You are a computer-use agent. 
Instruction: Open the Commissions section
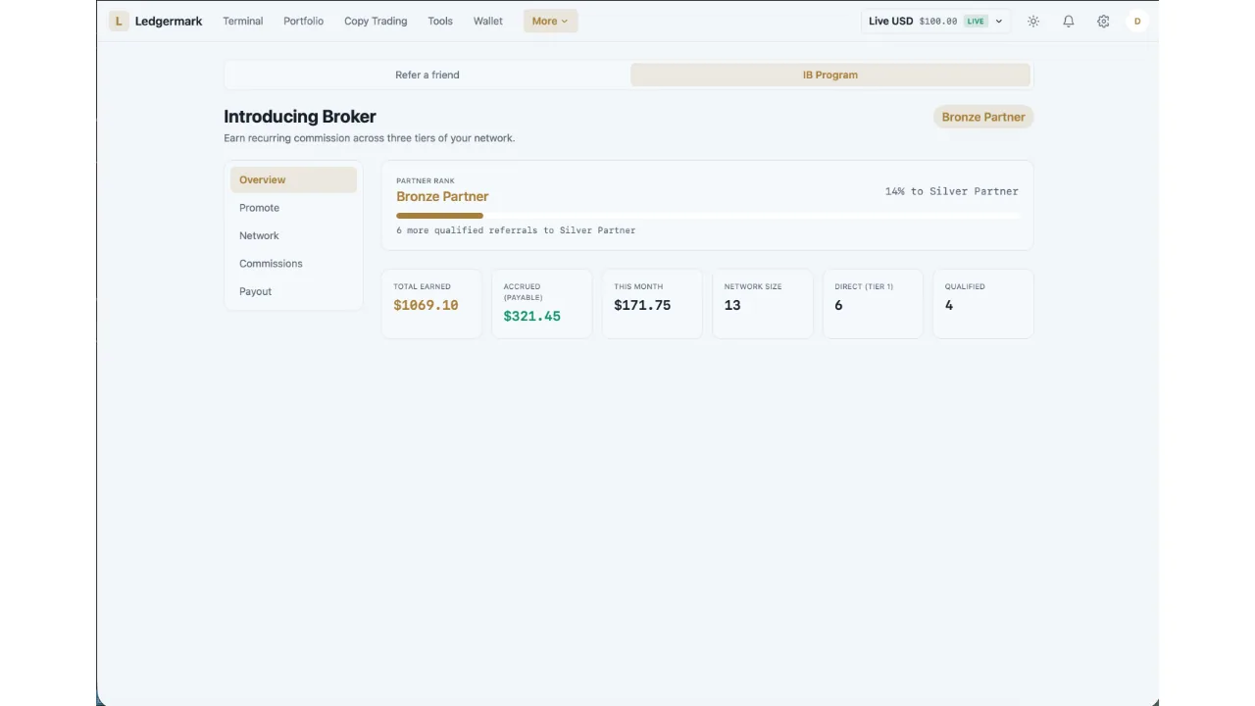pyautogui.click(x=293, y=264)
